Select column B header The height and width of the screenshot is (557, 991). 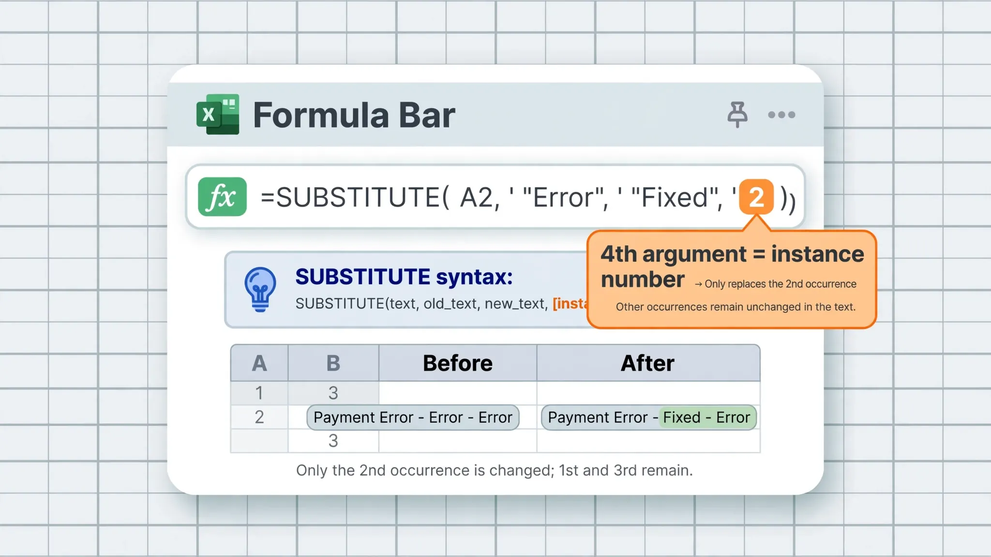pos(333,363)
